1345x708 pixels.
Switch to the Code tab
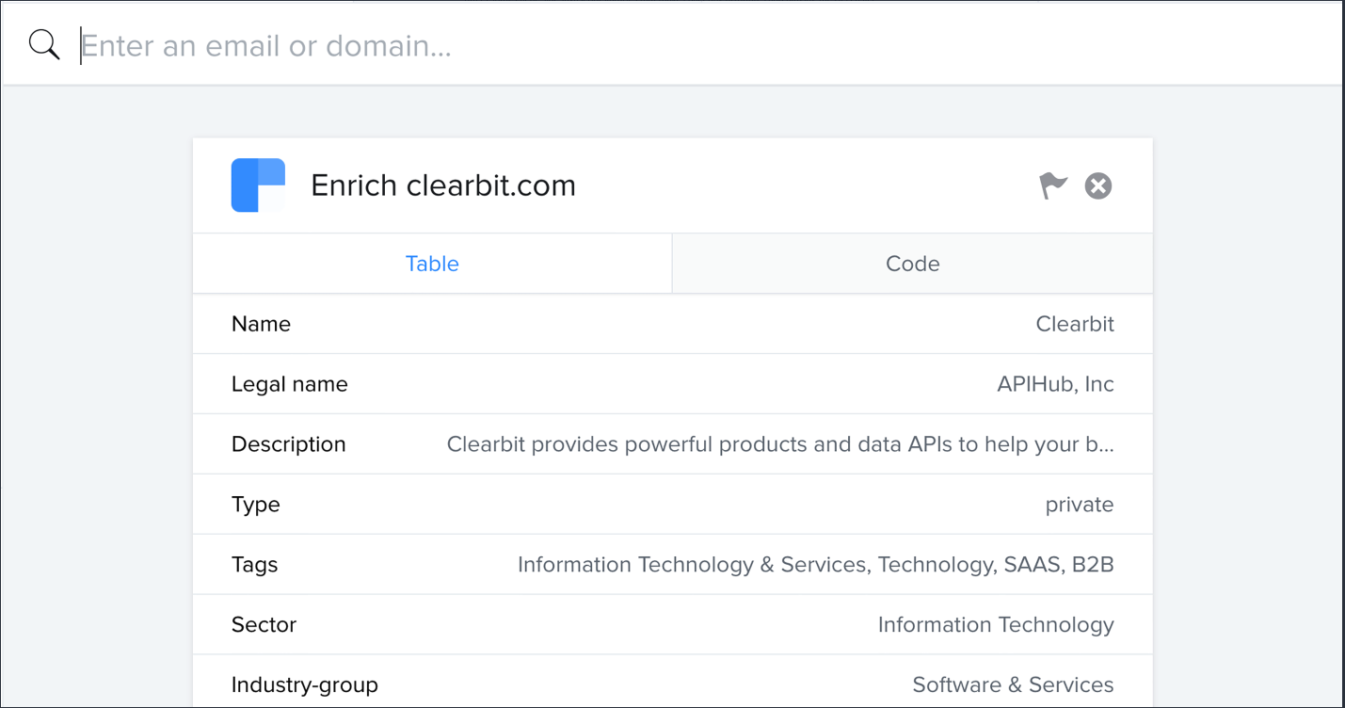point(913,264)
